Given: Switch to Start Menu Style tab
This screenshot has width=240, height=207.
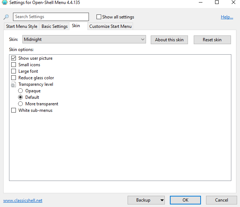Looking at the screenshot, I should click(x=22, y=26).
